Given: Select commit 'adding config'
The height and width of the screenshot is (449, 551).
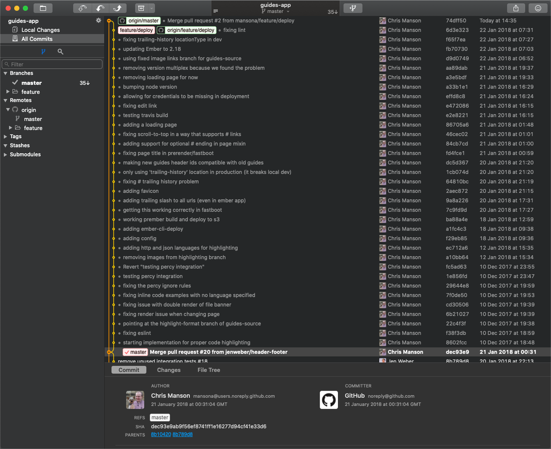Looking at the screenshot, I should click(140, 238).
